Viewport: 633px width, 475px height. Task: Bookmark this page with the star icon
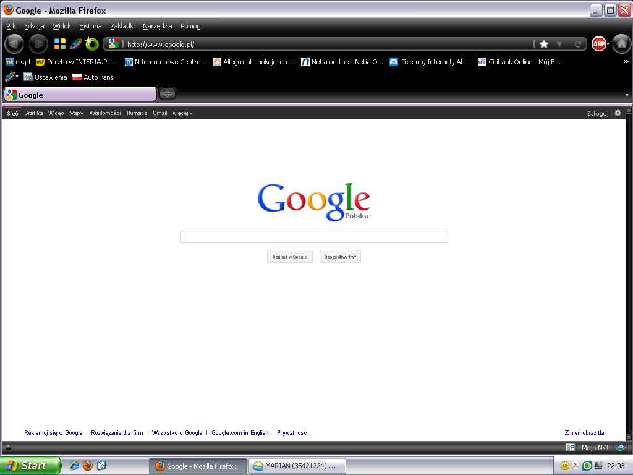click(544, 44)
